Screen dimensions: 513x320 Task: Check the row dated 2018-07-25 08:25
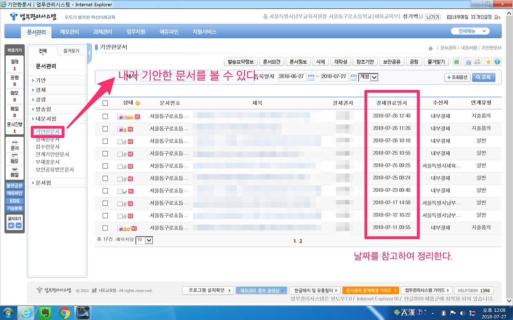pos(105,166)
